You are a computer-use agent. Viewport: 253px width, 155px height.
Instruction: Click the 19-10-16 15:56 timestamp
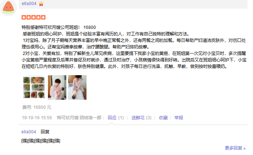point(37,118)
